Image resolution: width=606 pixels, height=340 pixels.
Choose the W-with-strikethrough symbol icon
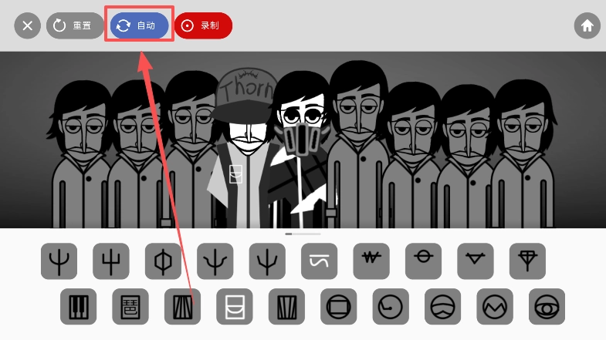[x=371, y=261]
